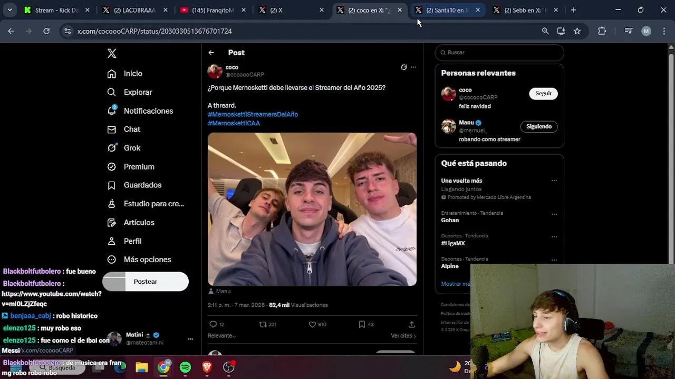Click hashtag #MernoskettiStreamersDelAño
The height and width of the screenshot is (379, 675).
click(x=253, y=114)
